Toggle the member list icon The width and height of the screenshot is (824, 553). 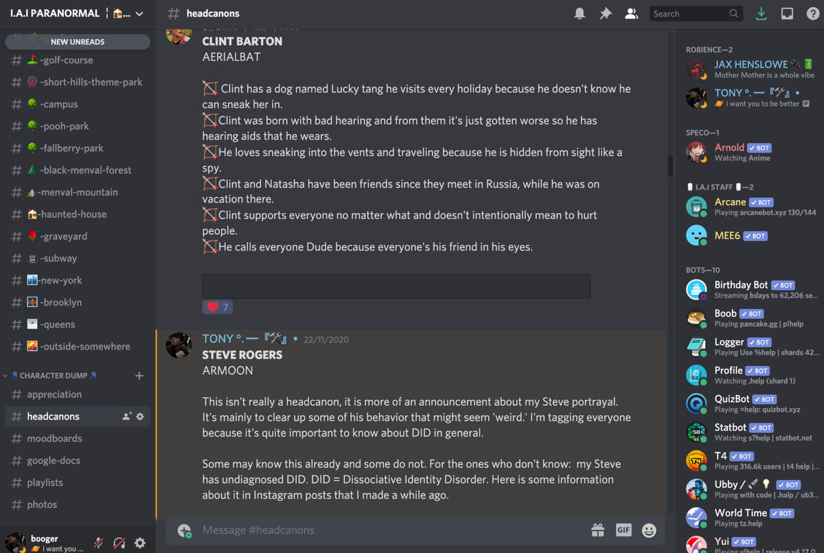pos(631,14)
